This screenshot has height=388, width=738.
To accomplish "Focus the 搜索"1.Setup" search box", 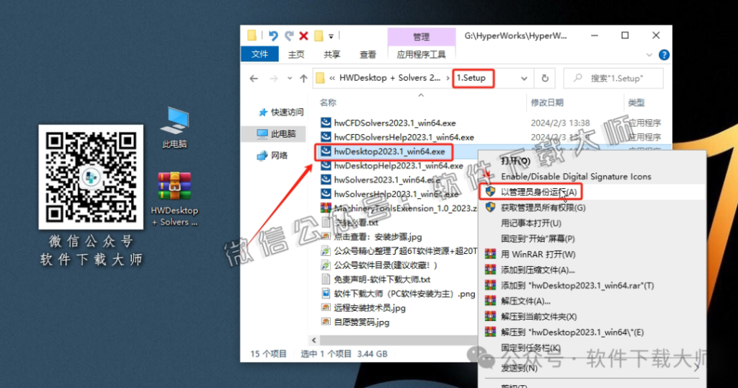I will (x=613, y=78).
